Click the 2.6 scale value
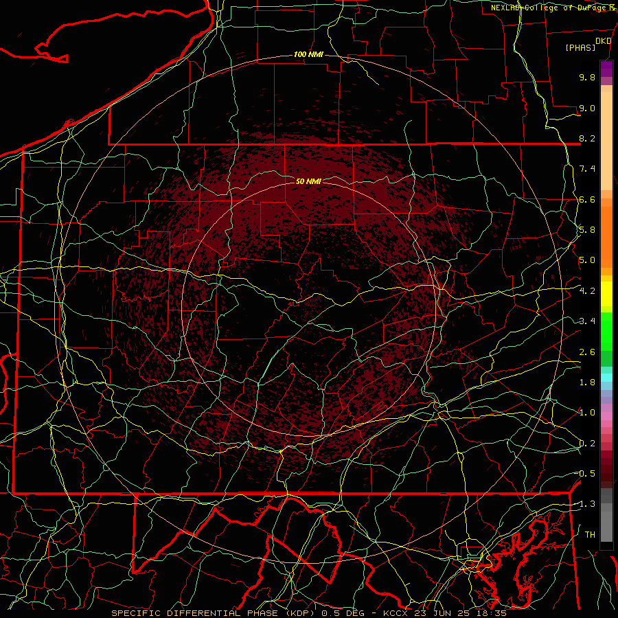618x618 pixels. (587, 352)
